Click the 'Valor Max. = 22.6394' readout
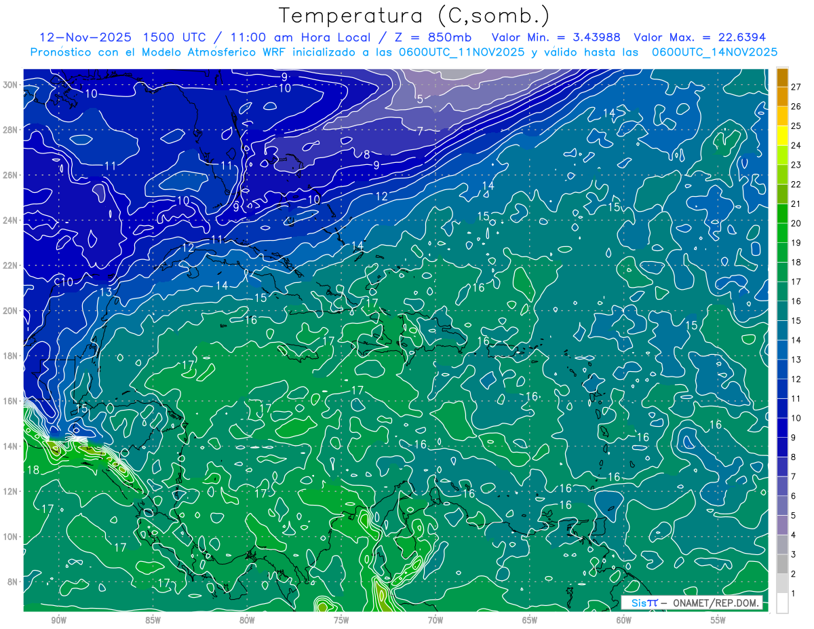The width and height of the screenshot is (814, 629). [x=699, y=37]
